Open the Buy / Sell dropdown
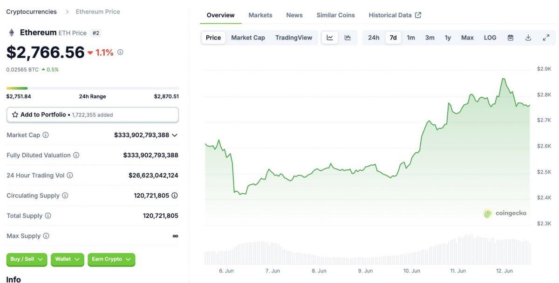The height and width of the screenshot is (283, 559). pos(27,259)
